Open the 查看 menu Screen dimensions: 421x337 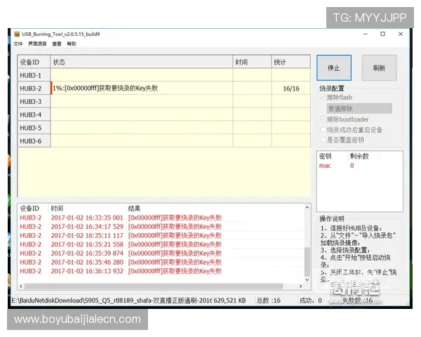(57, 44)
